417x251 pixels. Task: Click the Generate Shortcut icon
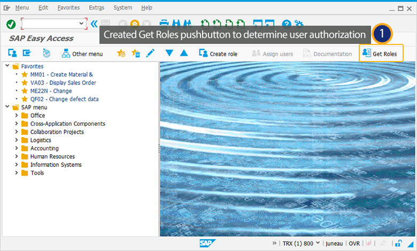[x=269, y=24]
